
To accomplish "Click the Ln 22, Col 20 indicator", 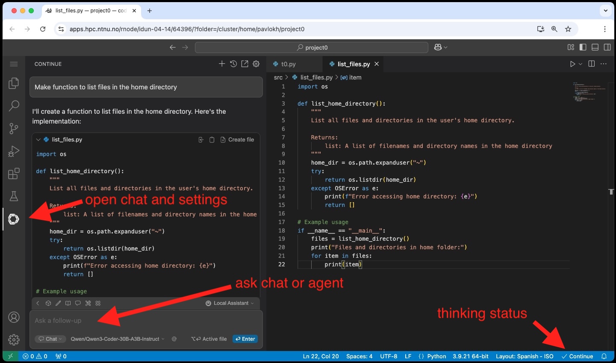I will [x=321, y=356].
